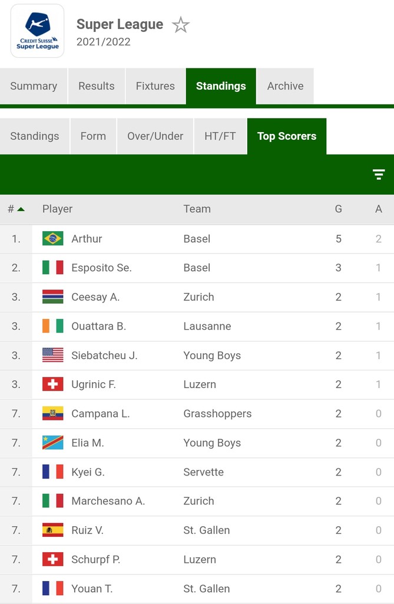Click USA flag next to Siebatcheu J.

pyautogui.click(x=53, y=355)
